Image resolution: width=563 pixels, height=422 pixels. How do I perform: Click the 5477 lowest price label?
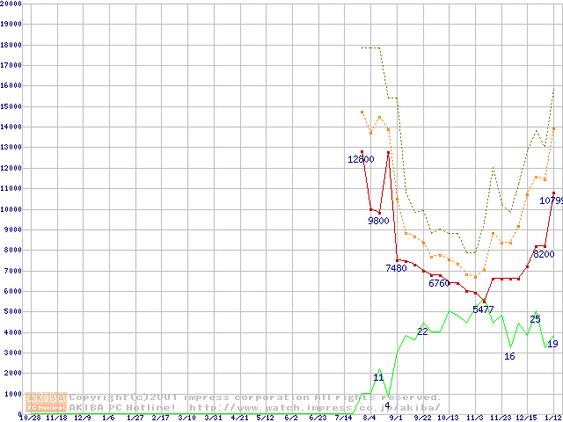[483, 310]
